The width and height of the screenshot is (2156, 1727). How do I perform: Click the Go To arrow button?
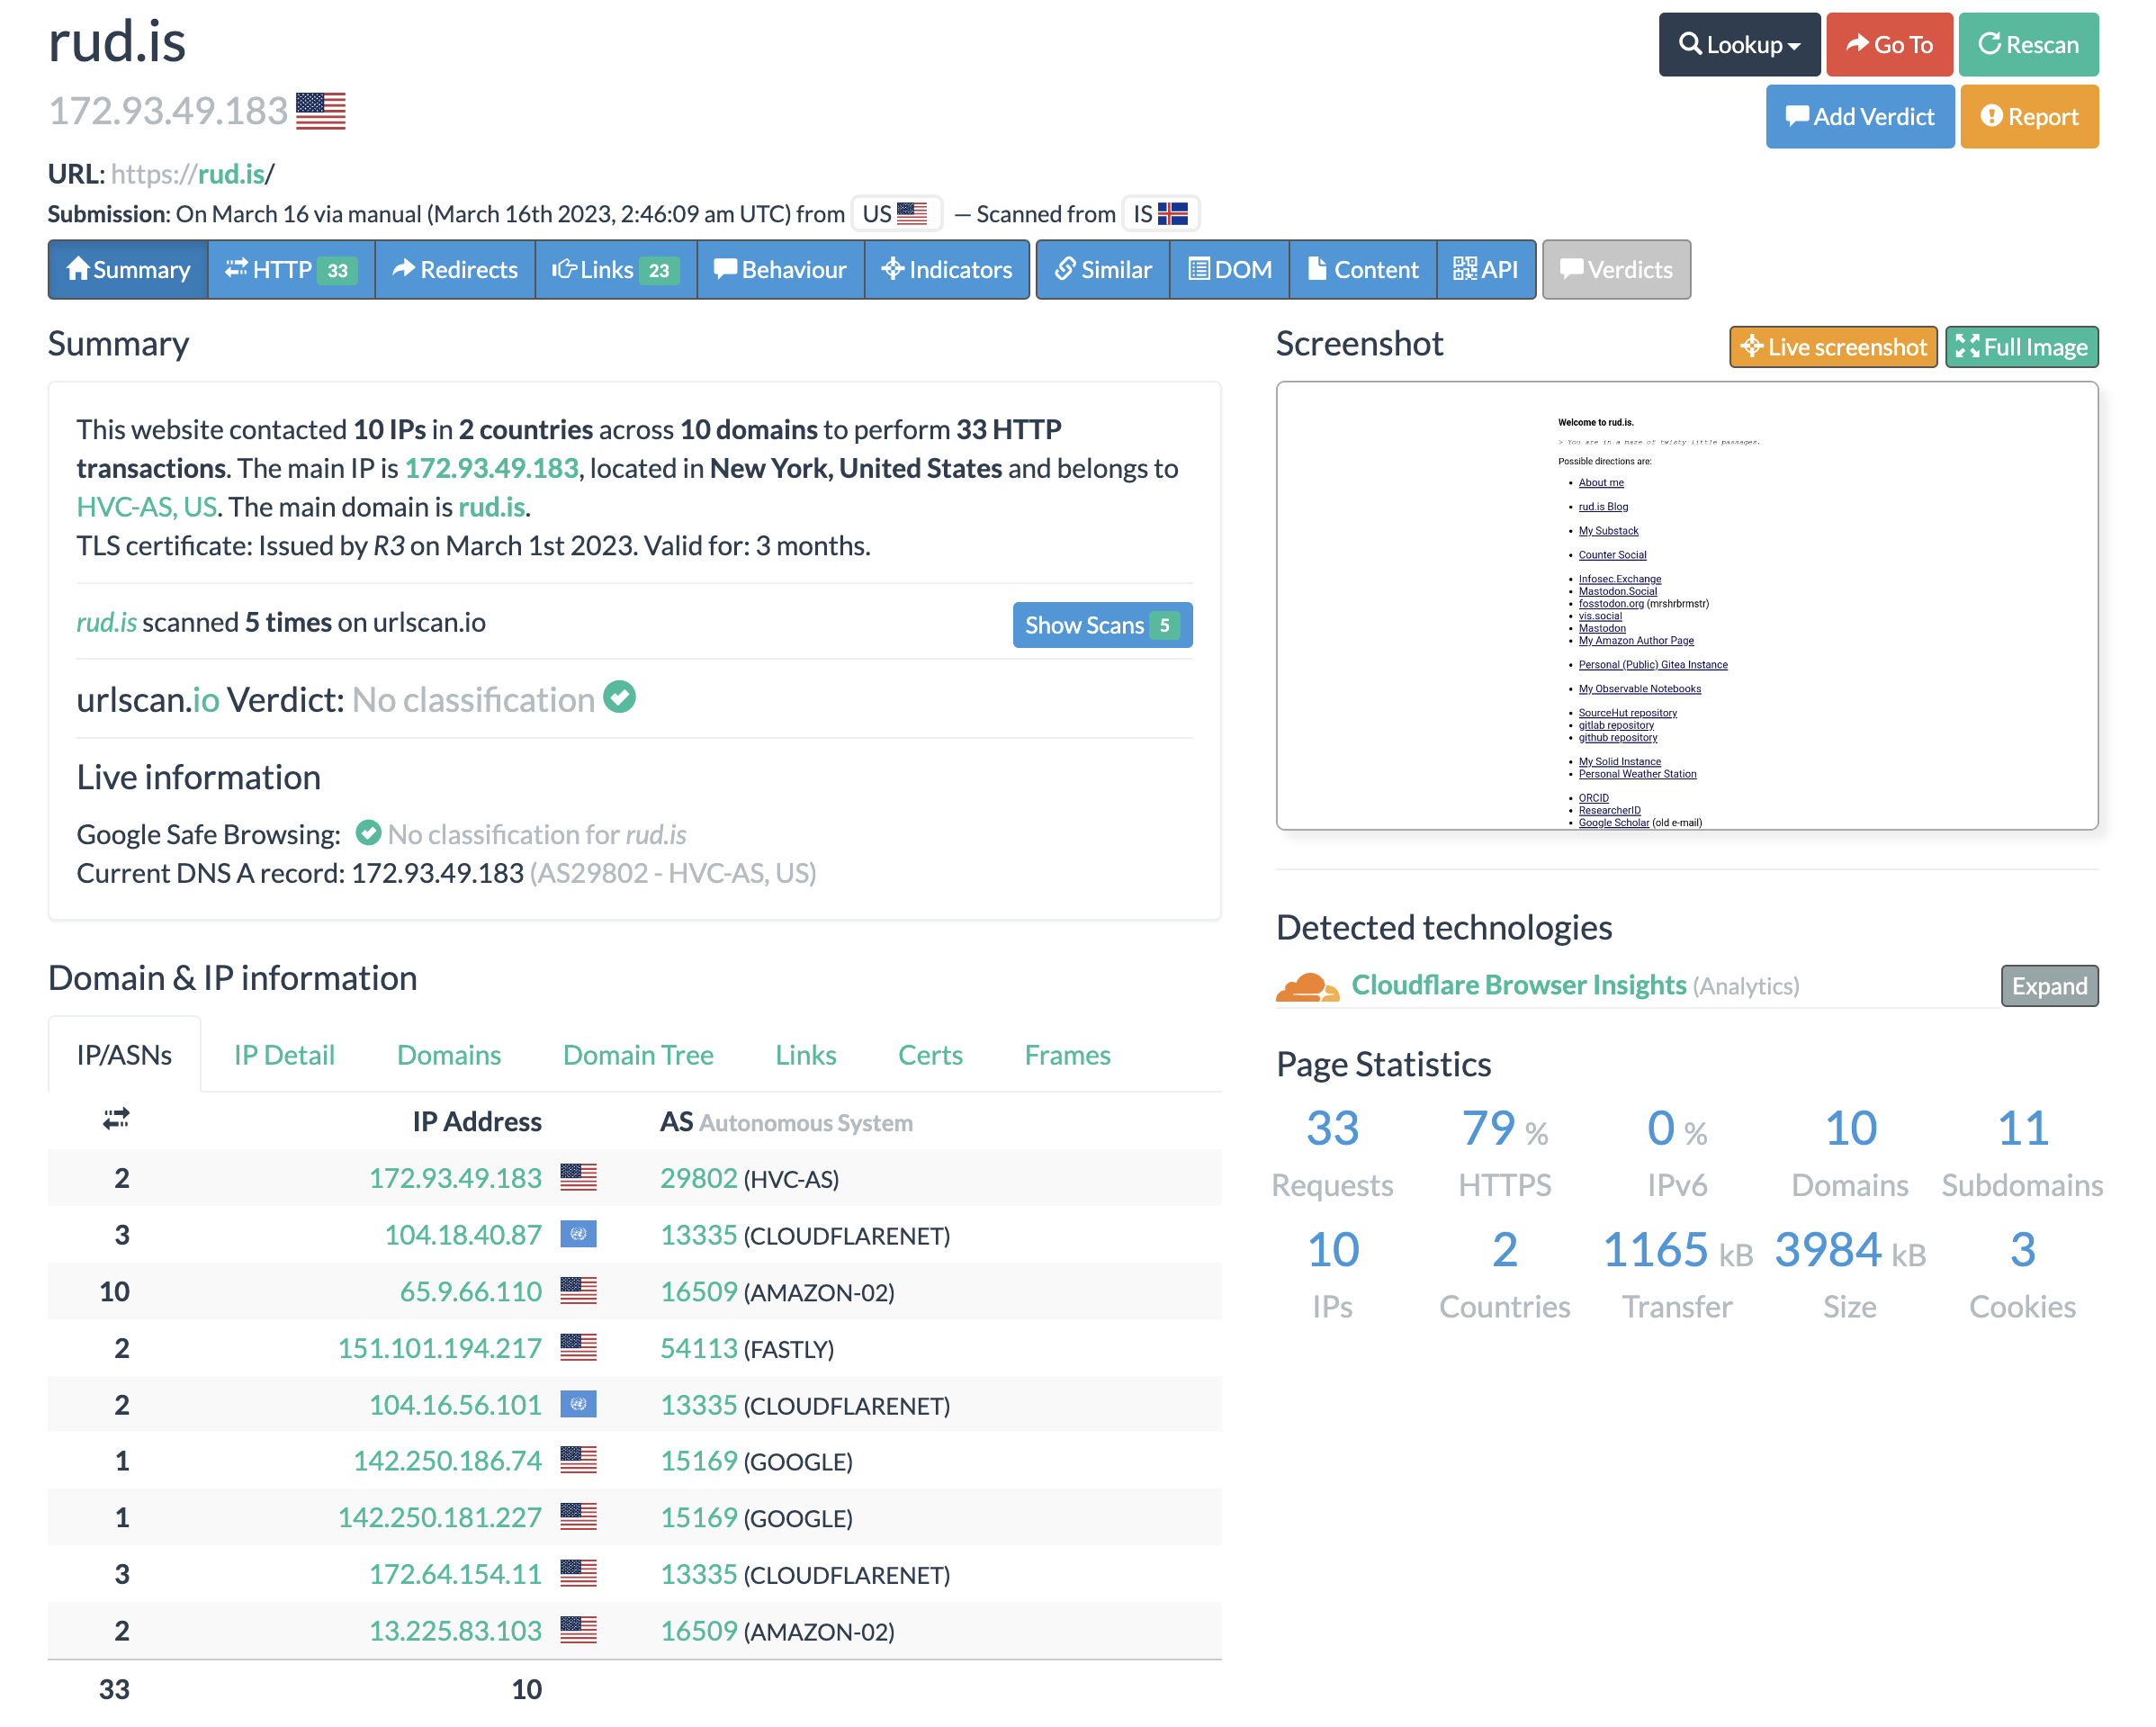click(x=1888, y=45)
